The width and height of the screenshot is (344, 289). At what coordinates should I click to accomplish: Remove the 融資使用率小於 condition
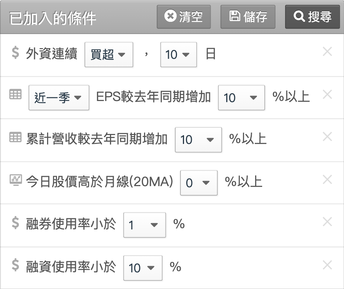pos(327,265)
